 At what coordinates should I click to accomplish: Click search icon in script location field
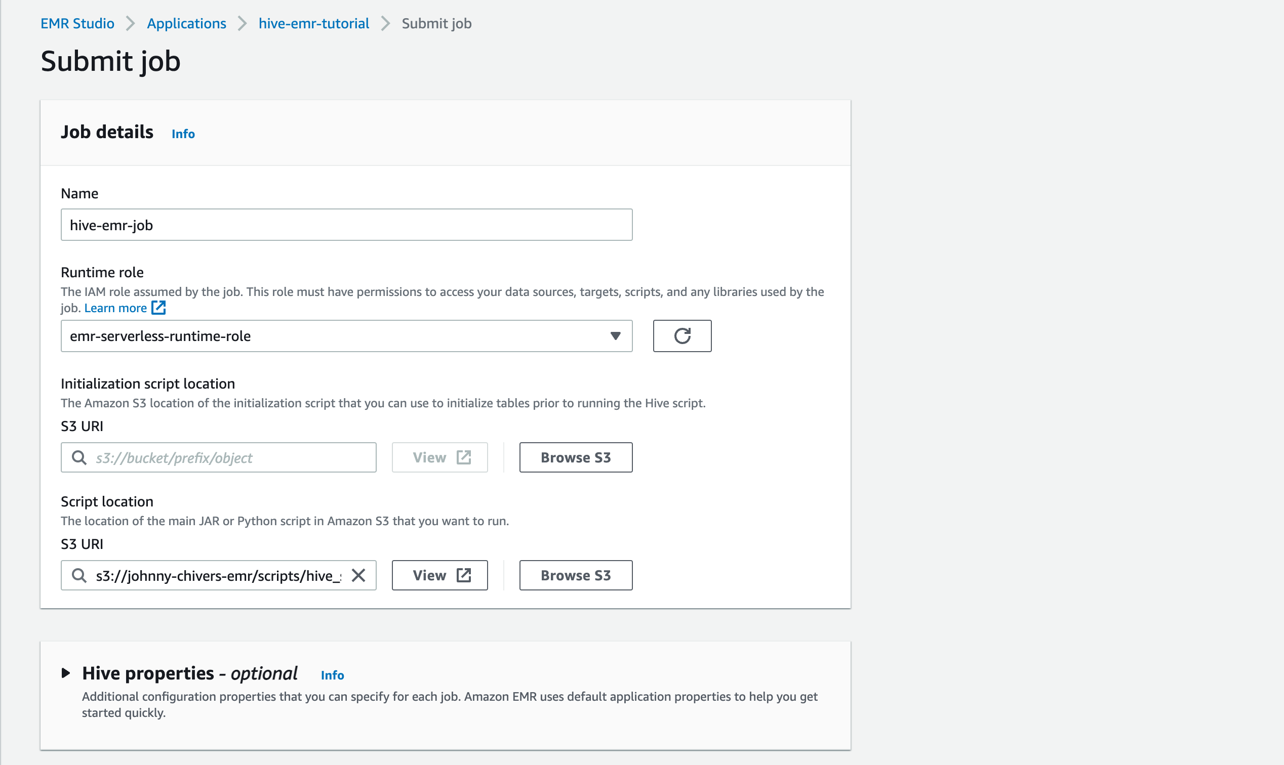point(79,575)
